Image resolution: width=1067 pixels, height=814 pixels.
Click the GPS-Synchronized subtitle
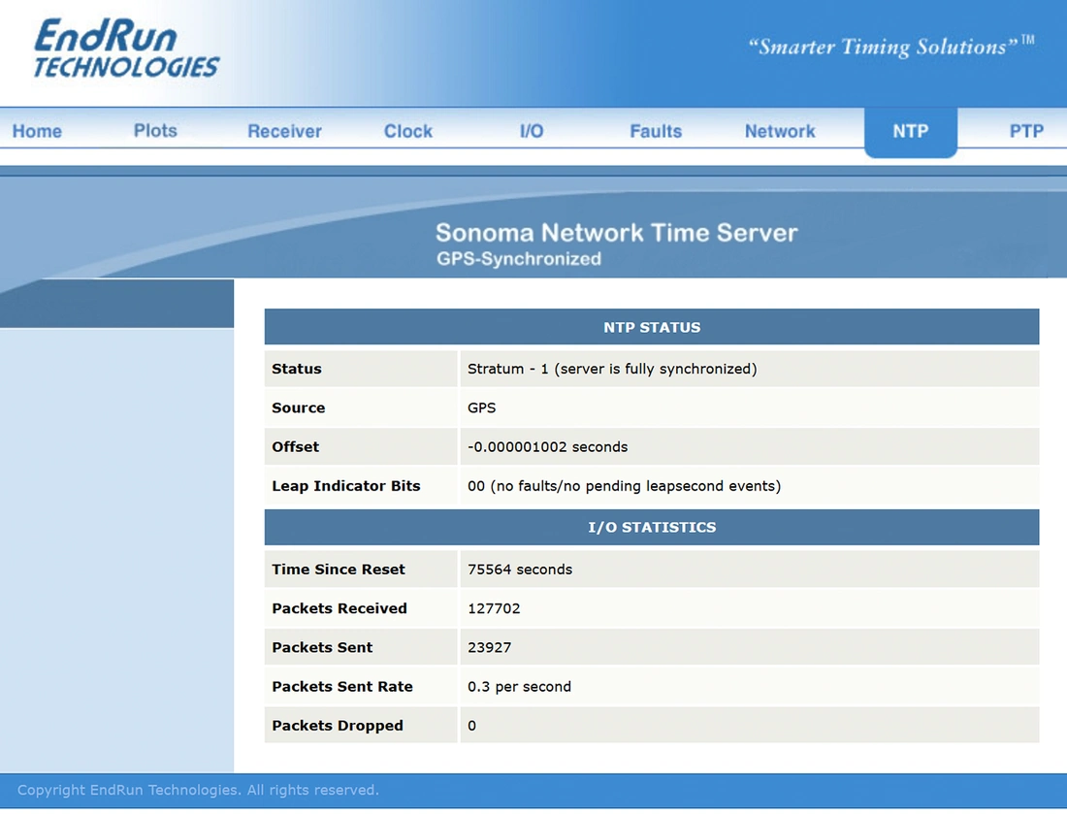[519, 259]
